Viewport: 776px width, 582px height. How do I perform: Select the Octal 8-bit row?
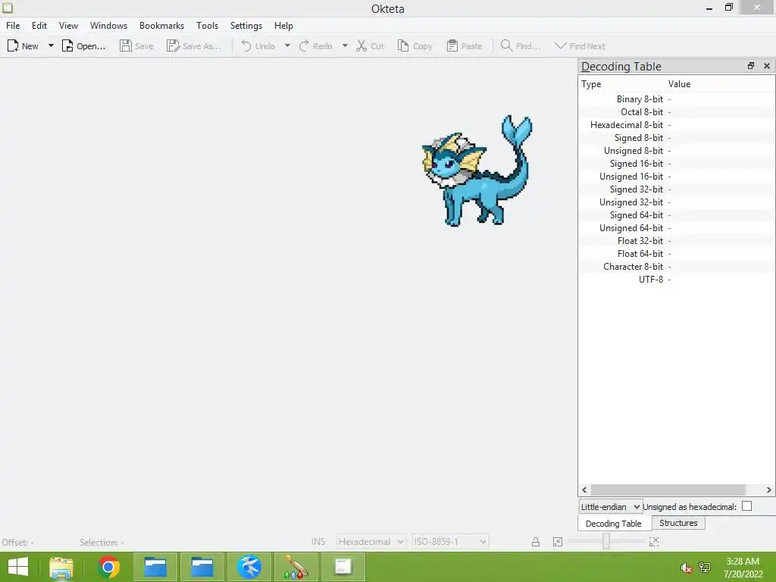coord(677,112)
